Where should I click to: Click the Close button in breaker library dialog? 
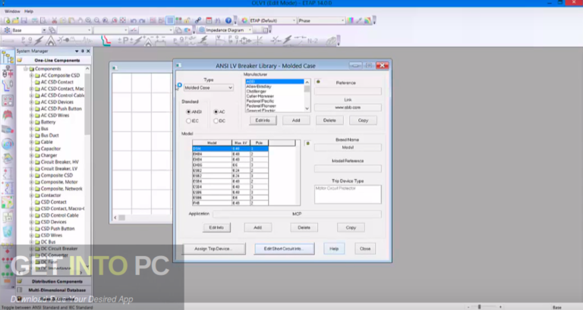pos(364,249)
